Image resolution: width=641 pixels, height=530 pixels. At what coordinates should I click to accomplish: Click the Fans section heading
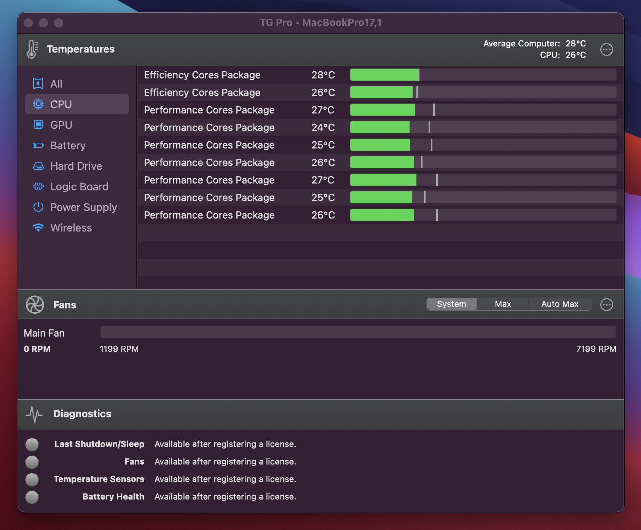click(65, 305)
